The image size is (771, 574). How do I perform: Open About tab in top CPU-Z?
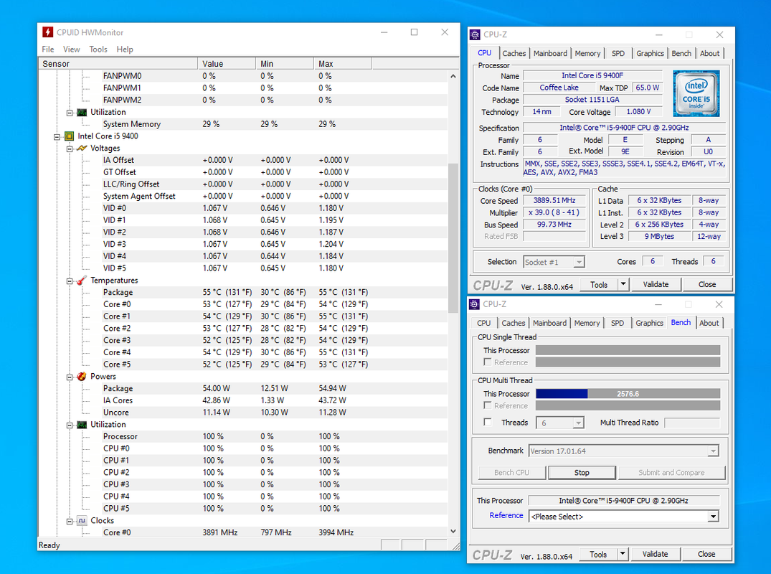tap(709, 53)
